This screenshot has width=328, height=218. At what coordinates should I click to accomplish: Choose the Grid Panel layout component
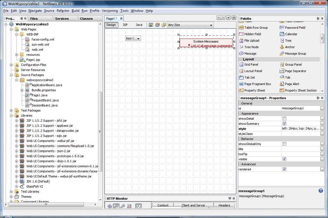point(249,64)
